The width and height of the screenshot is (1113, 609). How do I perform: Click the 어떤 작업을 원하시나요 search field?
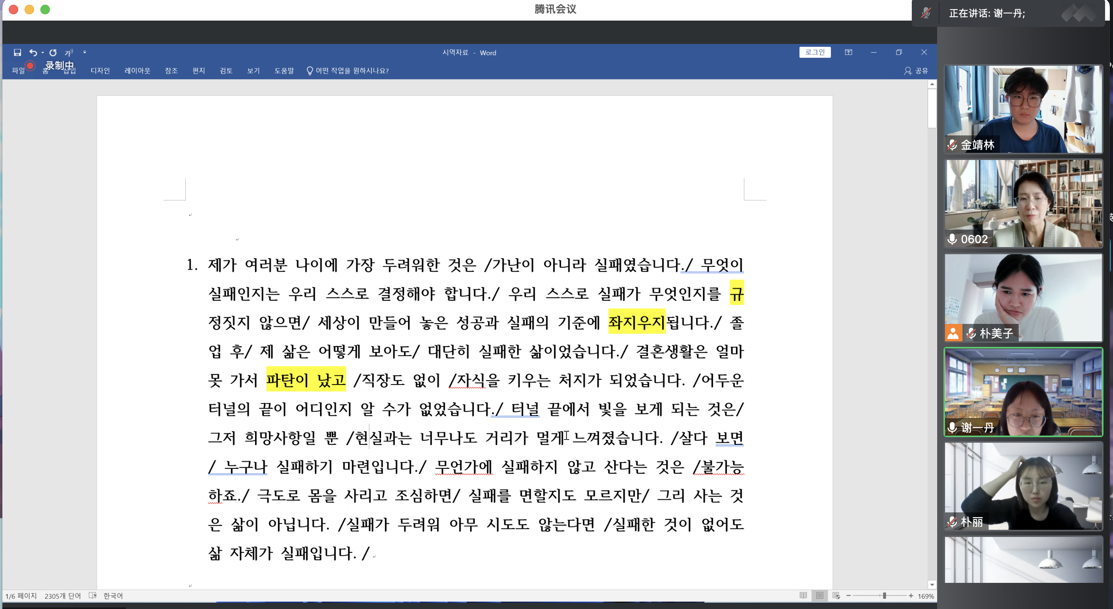point(352,70)
